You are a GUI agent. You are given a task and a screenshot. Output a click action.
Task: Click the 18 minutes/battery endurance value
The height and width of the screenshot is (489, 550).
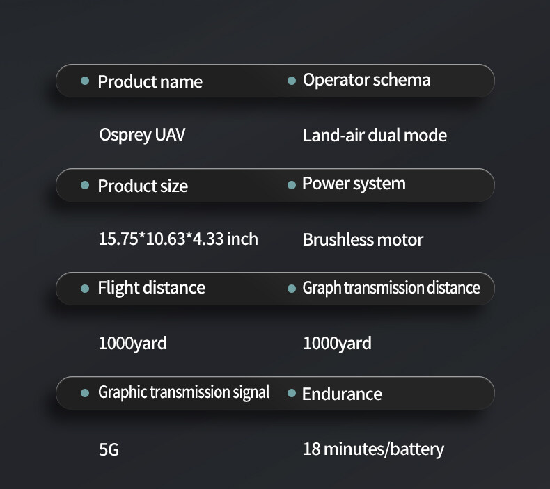pos(373,449)
